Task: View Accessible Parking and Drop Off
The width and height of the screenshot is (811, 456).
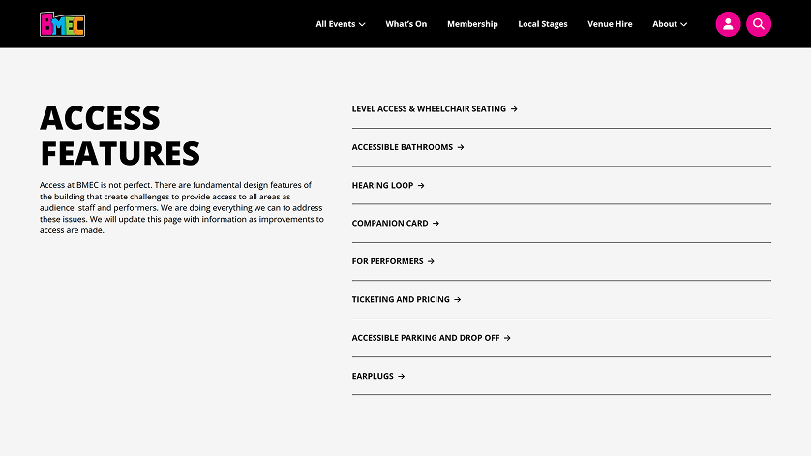Action: click(431, 338)
